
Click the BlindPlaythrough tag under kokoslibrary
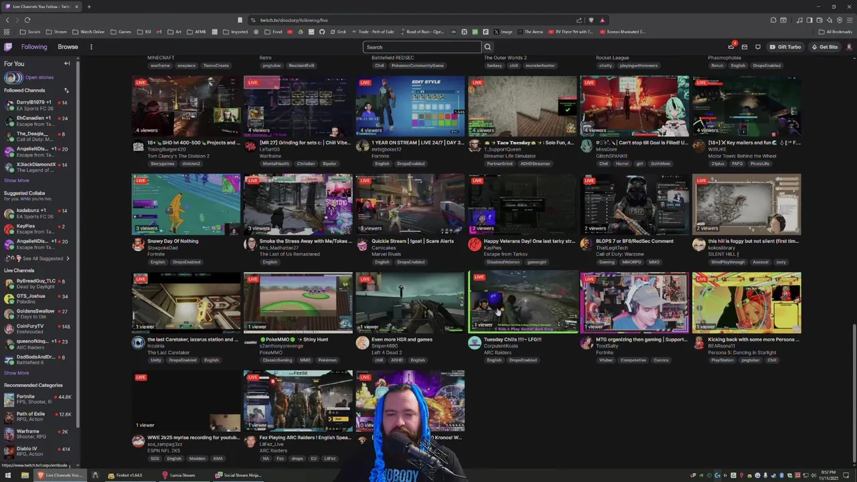[x=729, y=262]
